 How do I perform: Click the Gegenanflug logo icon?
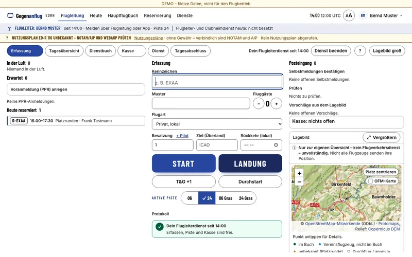[10, 15]
